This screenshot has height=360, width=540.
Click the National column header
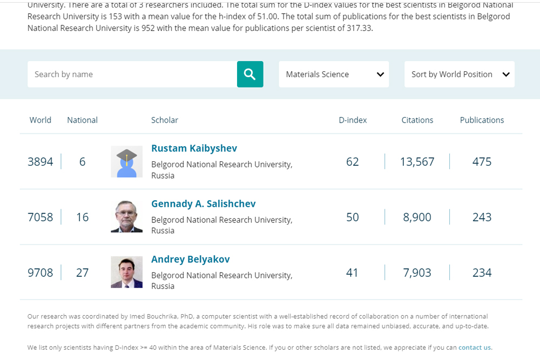click(x=82, y=120)
